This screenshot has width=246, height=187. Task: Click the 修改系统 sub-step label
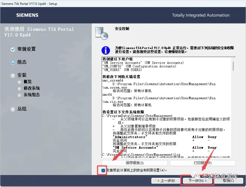(x=32, y=88)
